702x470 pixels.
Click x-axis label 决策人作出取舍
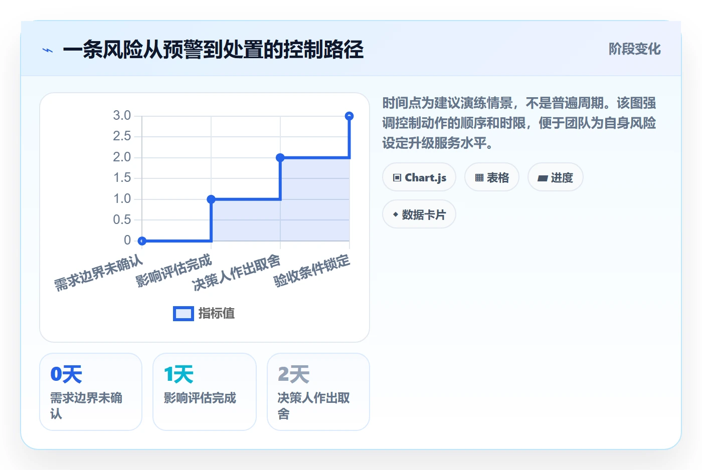[237, 273]
